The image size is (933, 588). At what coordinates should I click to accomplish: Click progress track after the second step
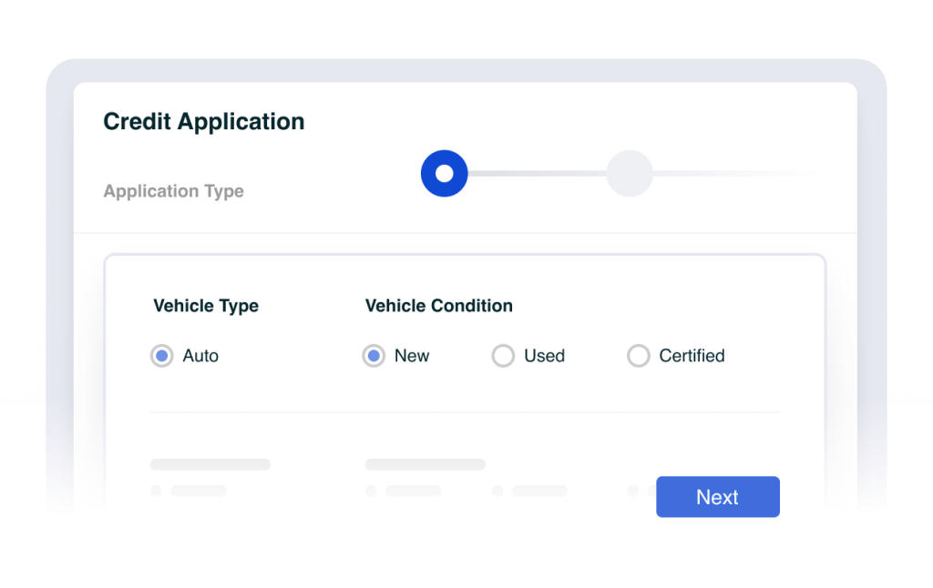pyautogui.click(x=729, y=173)
